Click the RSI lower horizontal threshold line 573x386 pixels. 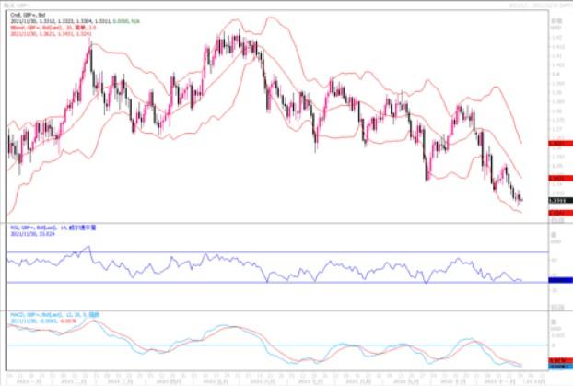276,282
